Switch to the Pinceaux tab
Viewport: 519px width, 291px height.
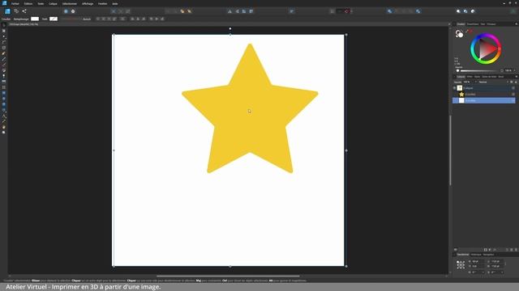(x=491, y=24)
